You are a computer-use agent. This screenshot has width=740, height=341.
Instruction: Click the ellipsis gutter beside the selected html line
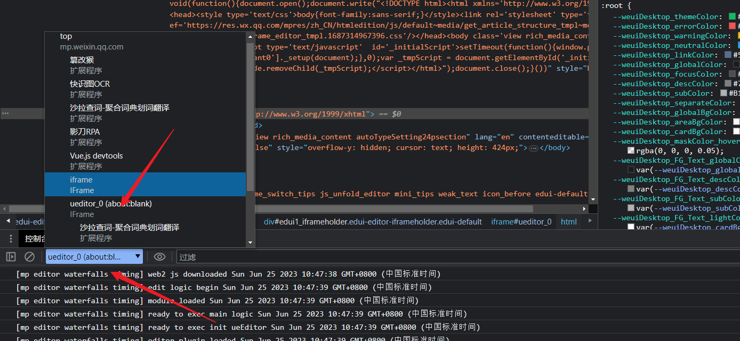(5, 113)
